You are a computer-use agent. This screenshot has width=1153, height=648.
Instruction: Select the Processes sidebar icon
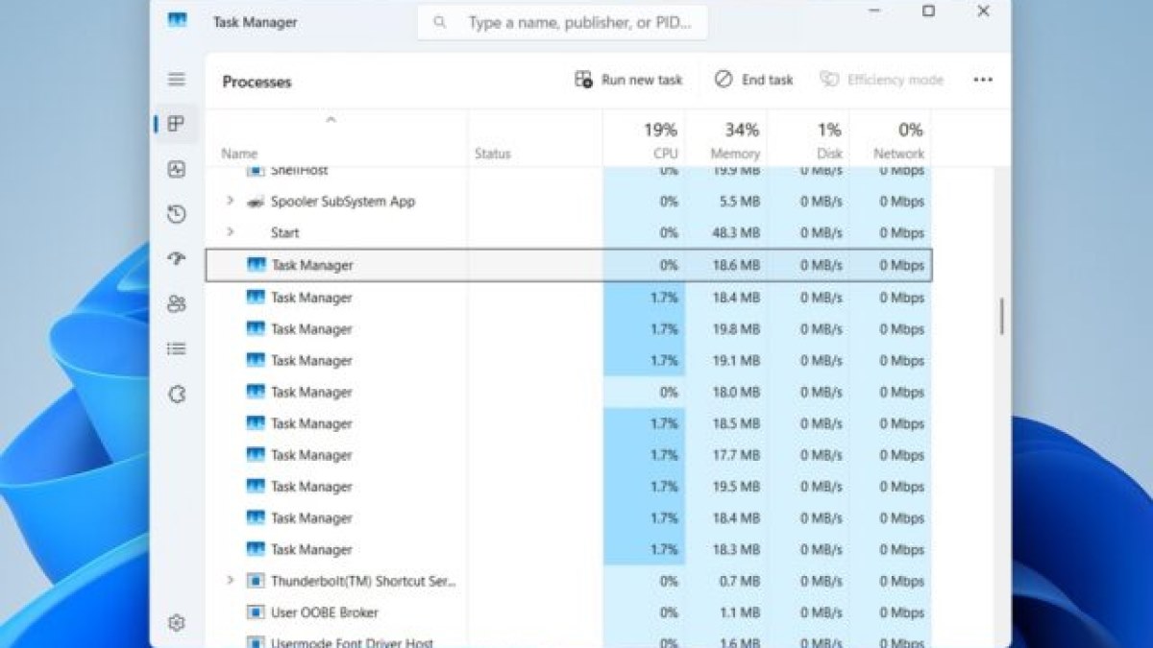point(176,124)
